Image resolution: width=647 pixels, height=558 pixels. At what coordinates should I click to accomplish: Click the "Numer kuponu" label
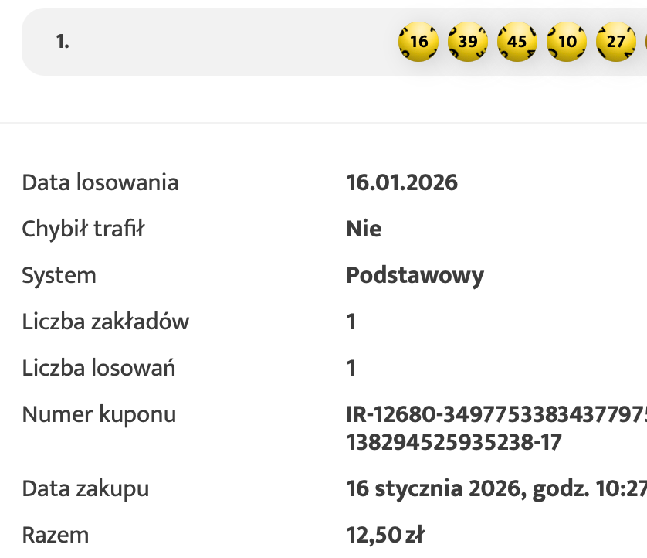(x=99, y=415)
